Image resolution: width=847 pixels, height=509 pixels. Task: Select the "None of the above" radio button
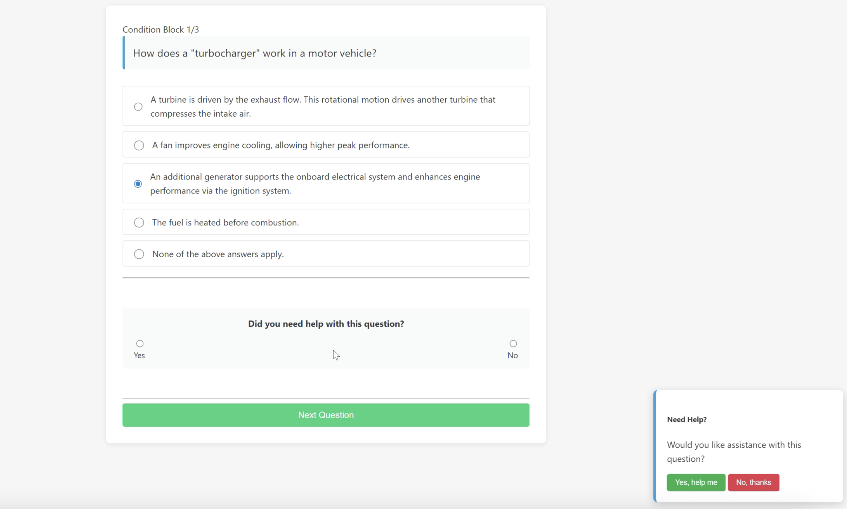pos(139,254)
